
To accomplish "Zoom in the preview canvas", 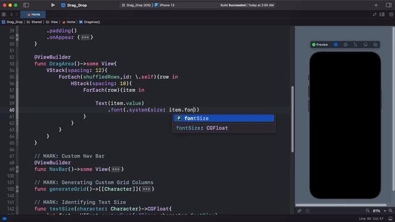I will 391,211.
